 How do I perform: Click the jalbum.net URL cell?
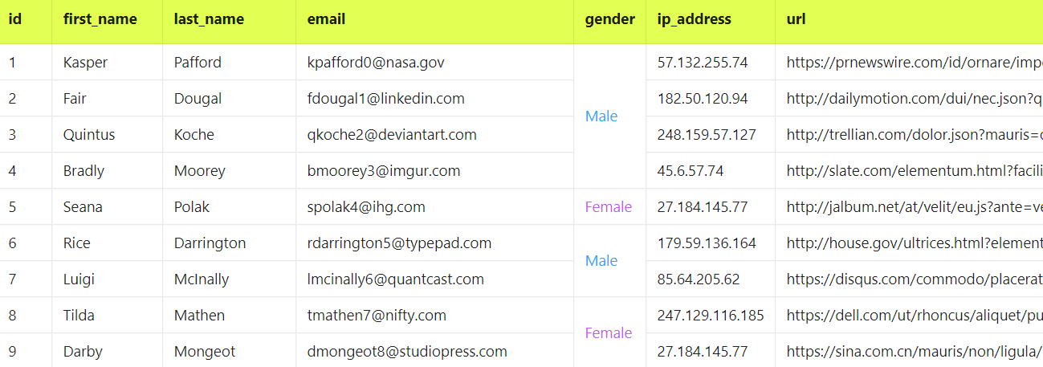pos(909,206)
